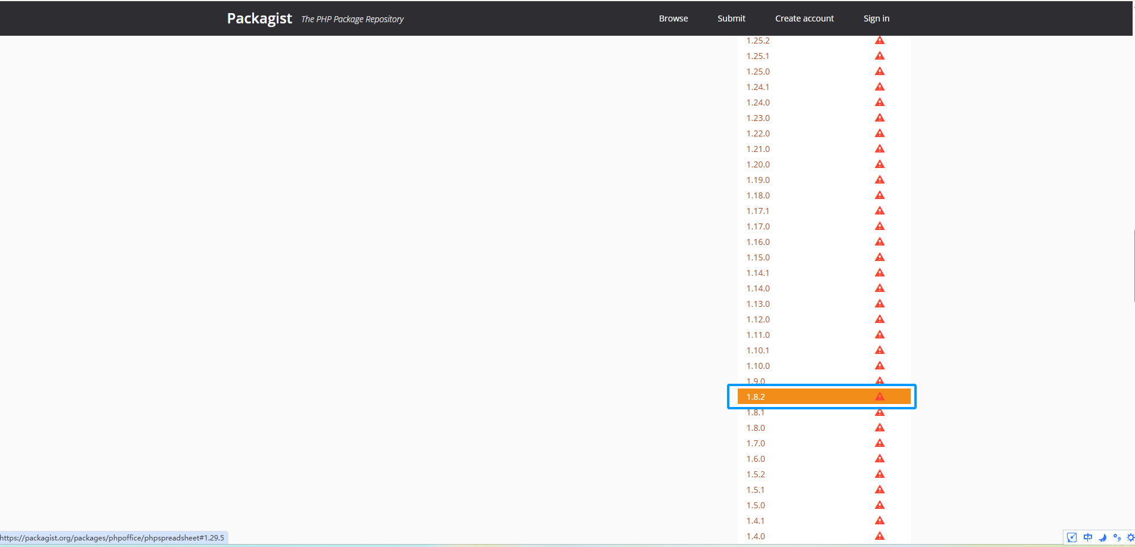Click the warning triangle next to version 1.4.0
This screenshot has height=547, width=1135.
click(880, 536)
